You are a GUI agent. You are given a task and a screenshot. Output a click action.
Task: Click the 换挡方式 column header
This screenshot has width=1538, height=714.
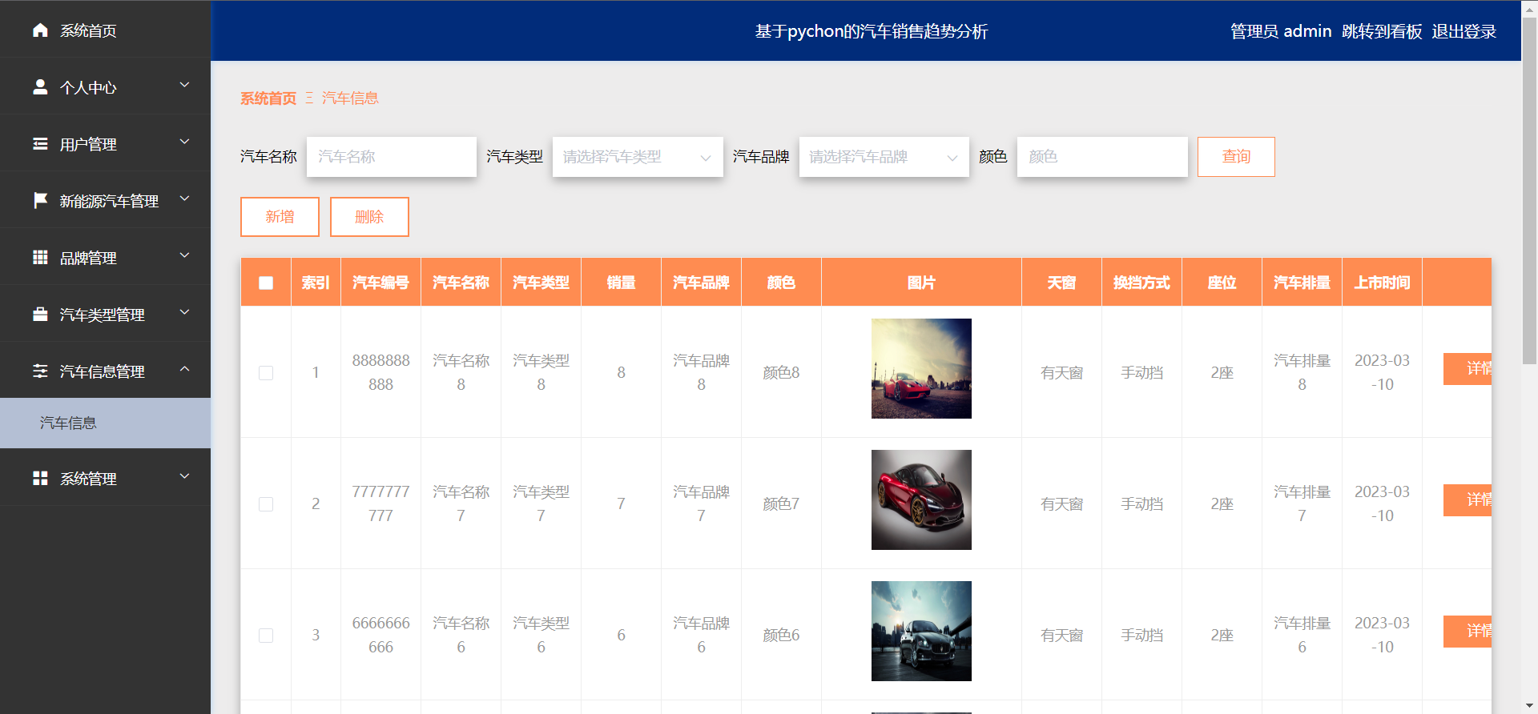click(1141, 283)
